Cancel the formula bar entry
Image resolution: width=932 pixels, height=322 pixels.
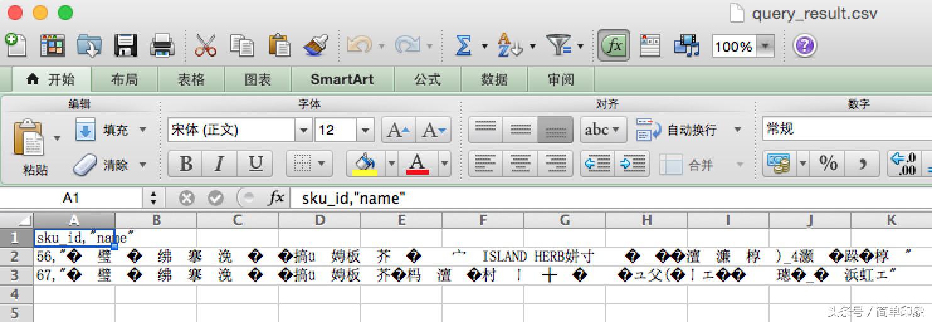click(186, 198)
